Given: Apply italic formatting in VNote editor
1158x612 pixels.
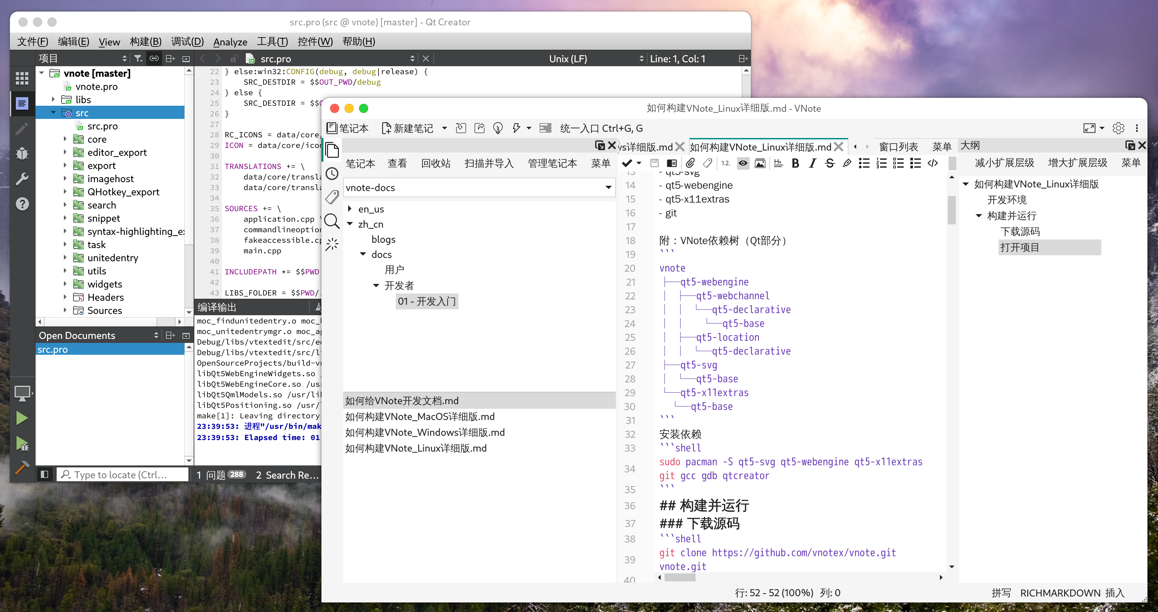Looking at the screenshot, I should (x=812, y=163).
